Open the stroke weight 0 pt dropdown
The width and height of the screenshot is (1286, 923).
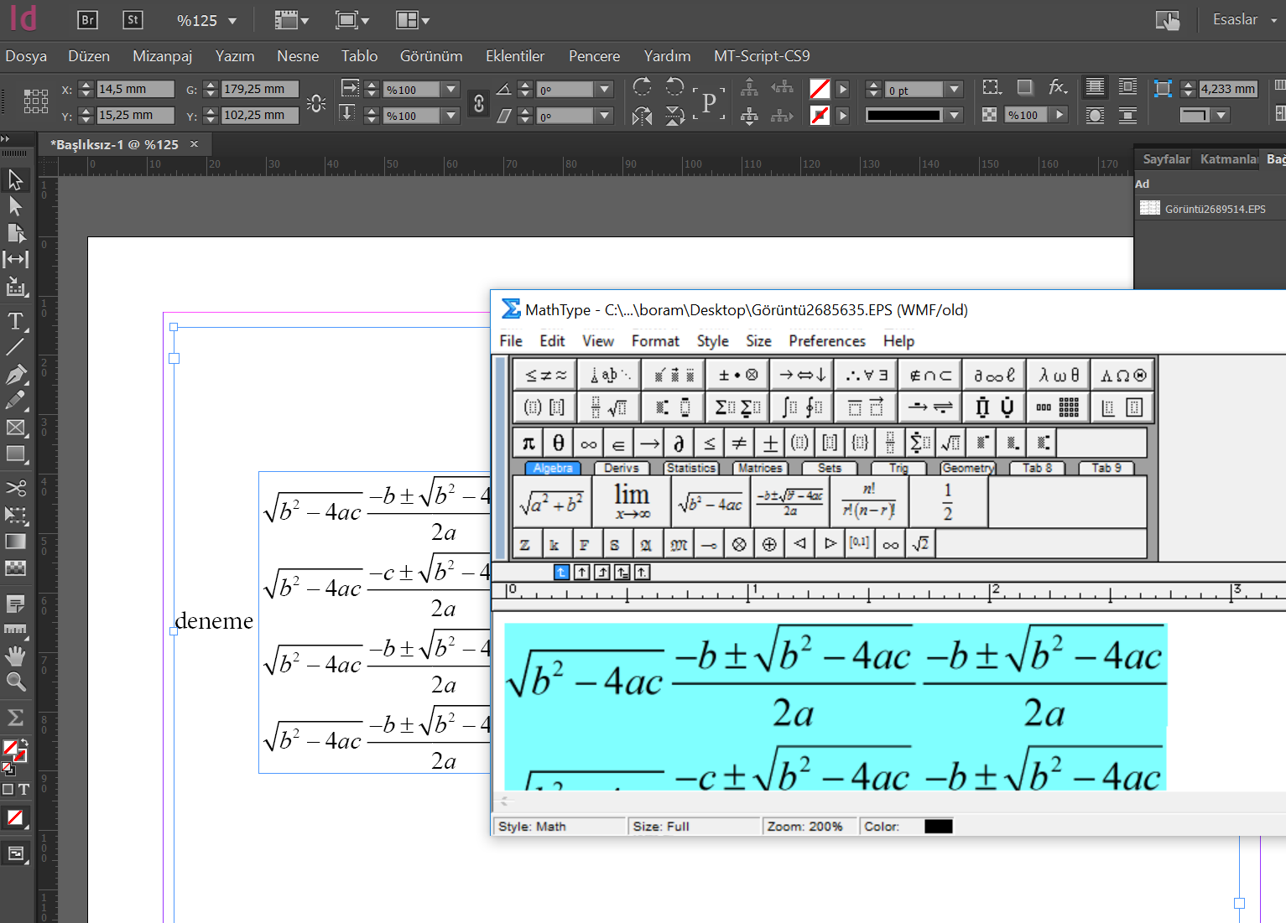[955, 90]
